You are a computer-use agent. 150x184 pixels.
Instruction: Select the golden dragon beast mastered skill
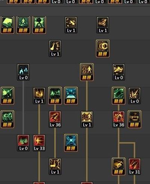pyautogui.click(x=118, y=166)
